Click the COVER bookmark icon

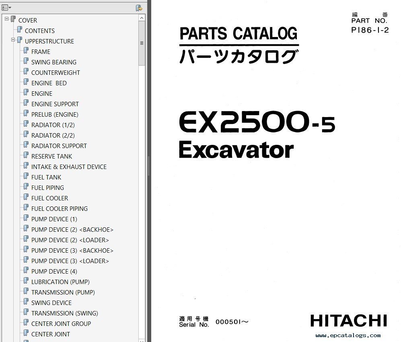(x=13, y=19)
